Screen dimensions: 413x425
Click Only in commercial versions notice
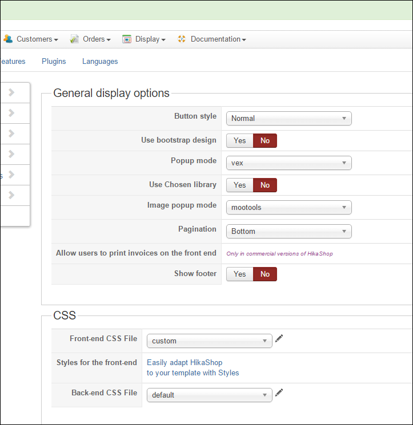tap(279, 254)
